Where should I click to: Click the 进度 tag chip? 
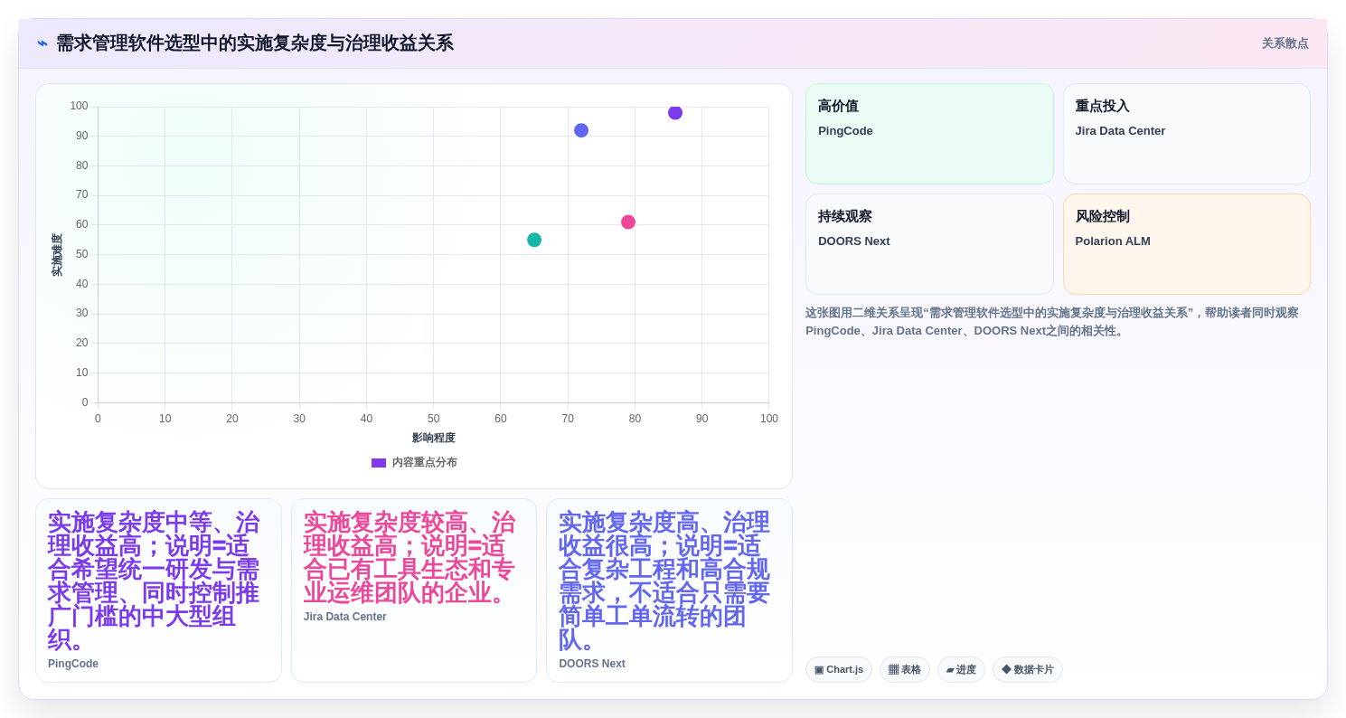pyautogui.click(x=961, y=670)
